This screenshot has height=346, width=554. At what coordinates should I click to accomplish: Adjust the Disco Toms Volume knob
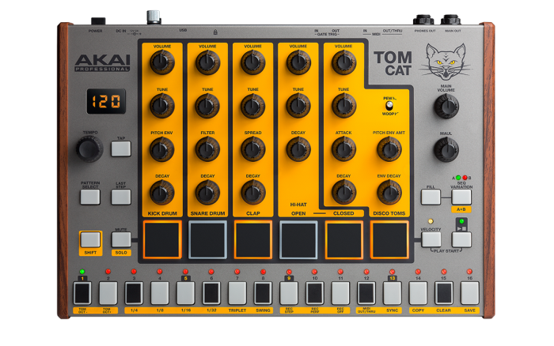343,62
